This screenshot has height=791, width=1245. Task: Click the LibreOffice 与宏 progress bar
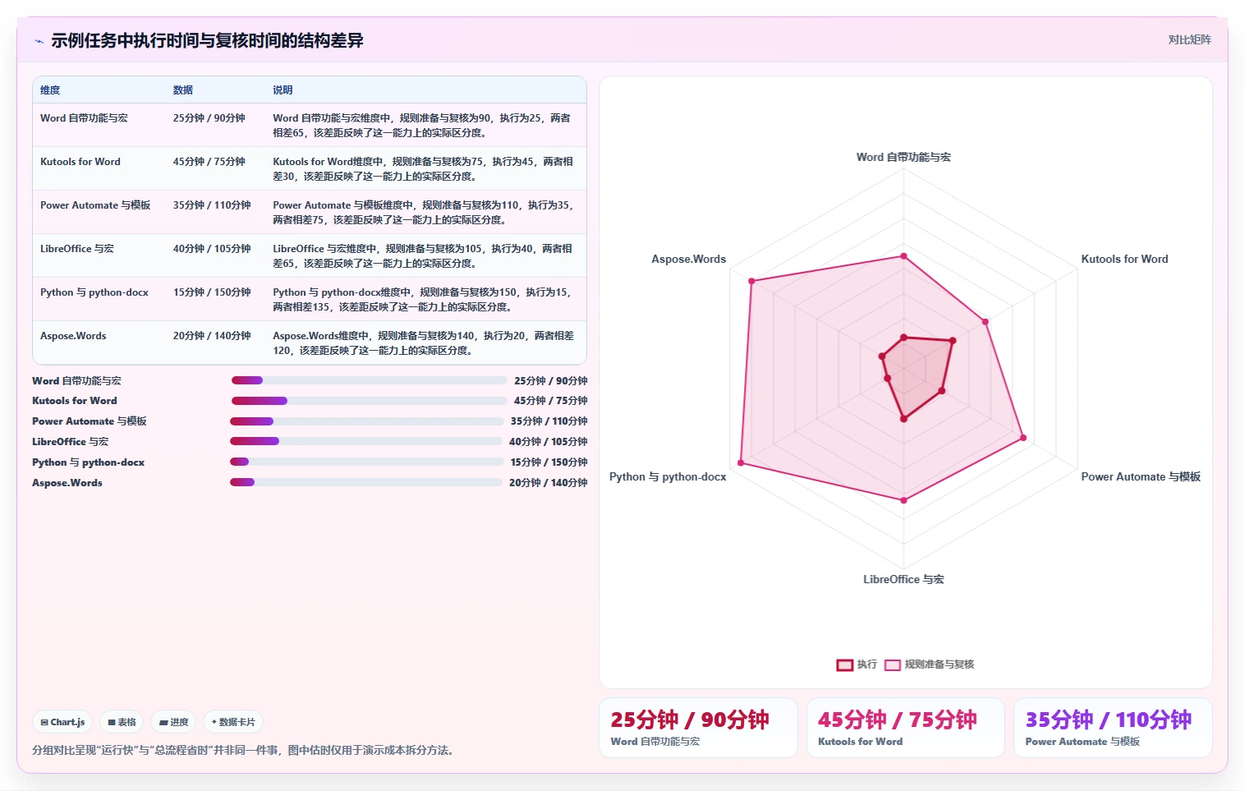tap(366, 441)
